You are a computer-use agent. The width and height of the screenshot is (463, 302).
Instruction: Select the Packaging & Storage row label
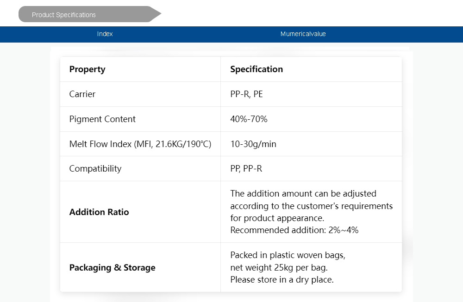pos(113,268)
